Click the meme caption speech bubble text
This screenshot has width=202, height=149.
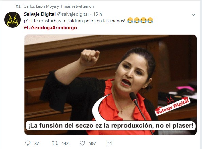click(111, 125)
